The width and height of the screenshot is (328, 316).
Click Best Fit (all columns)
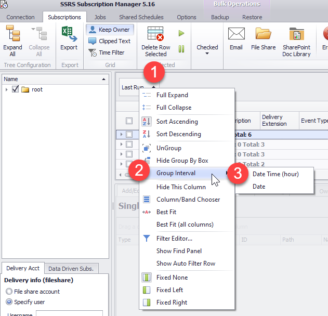[x=187, y=225]
